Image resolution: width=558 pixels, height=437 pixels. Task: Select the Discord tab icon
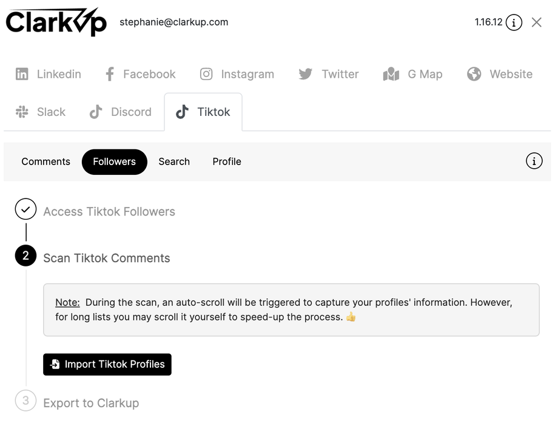click(x=96, y=112)
